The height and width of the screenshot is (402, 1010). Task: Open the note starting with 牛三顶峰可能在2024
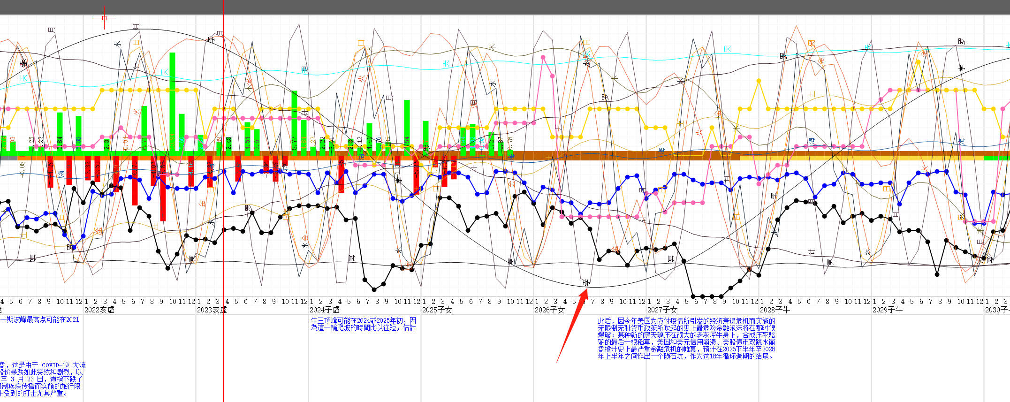point(363,324)
